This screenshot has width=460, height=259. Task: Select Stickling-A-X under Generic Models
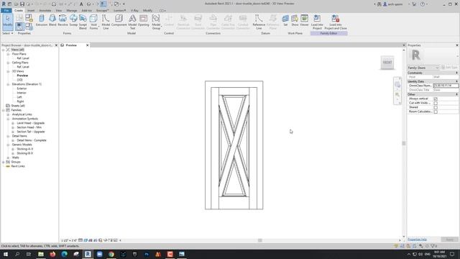point(24,149)
